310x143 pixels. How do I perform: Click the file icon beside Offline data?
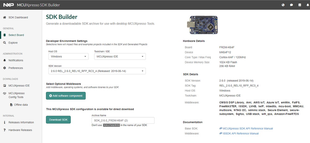(11, 105)
